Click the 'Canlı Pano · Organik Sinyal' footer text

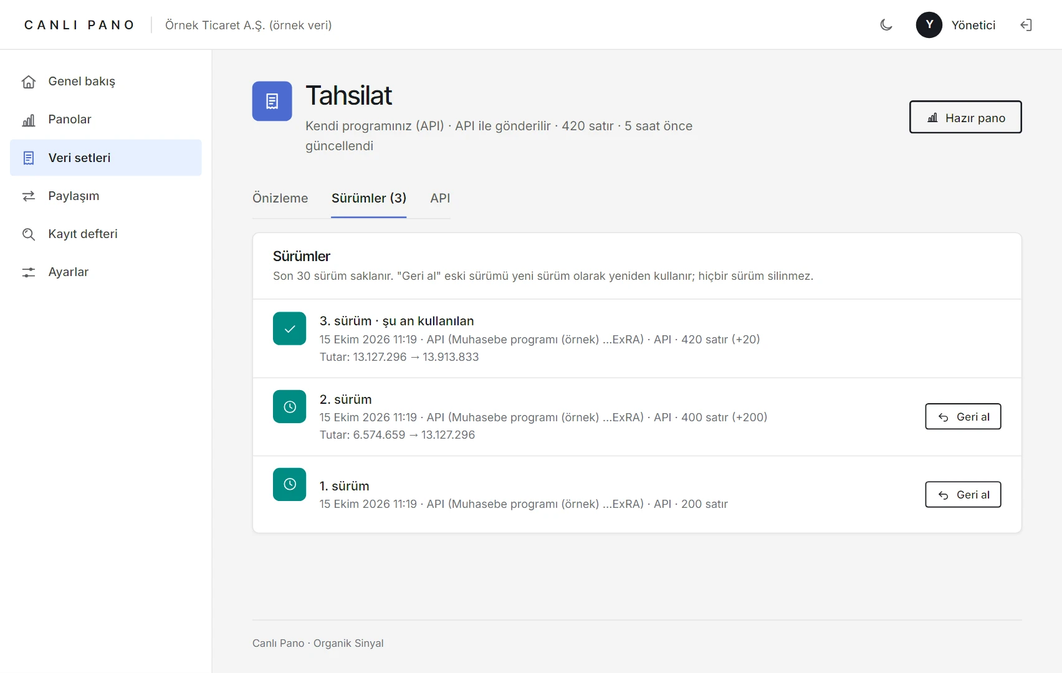pyautogui.click(x=318, y=643)
